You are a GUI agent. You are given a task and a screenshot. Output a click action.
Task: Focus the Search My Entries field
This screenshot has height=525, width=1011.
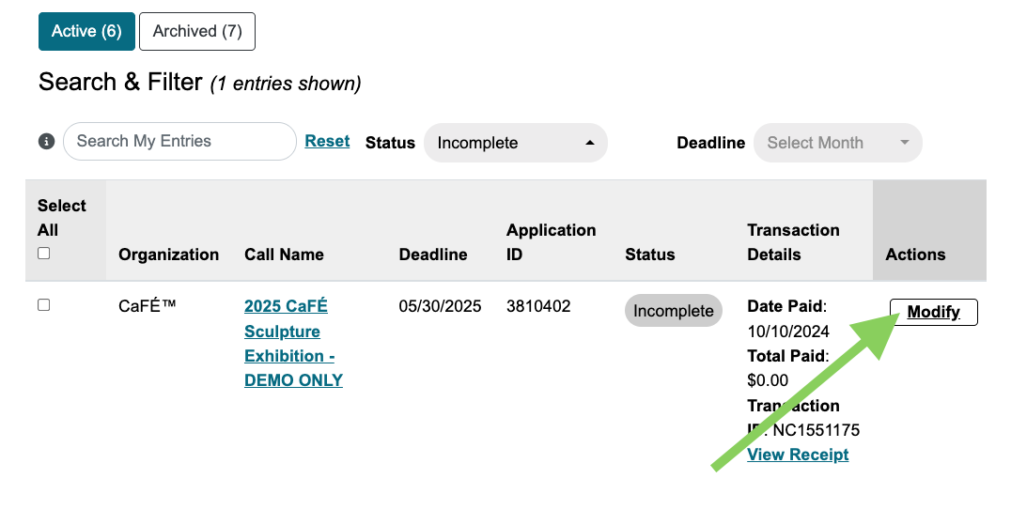pos(179,141)
